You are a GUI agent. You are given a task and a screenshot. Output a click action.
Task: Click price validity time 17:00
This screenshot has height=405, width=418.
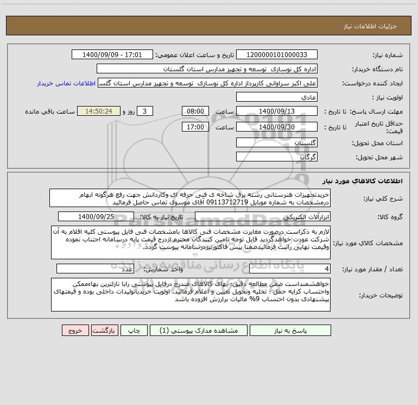pos(195,127)
